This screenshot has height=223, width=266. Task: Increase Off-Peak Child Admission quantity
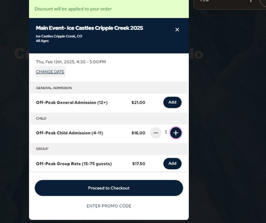[x=176, y=133]
